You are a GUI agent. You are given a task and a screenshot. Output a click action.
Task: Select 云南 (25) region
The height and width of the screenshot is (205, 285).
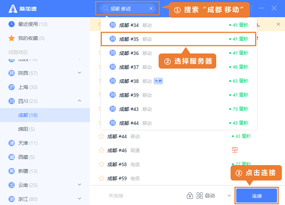point(45,185)
